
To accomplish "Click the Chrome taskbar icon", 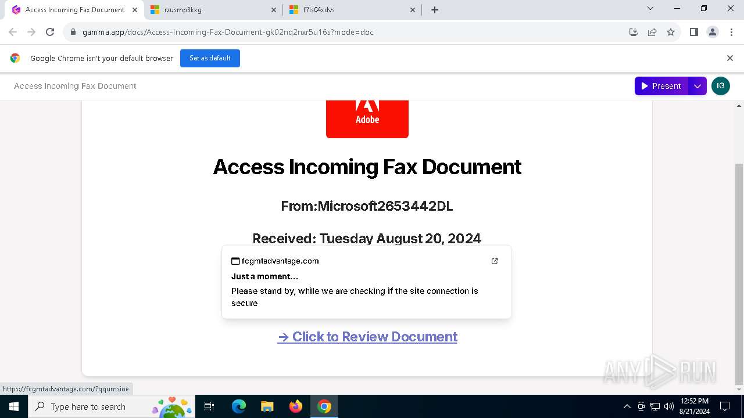I will [324, 406].
